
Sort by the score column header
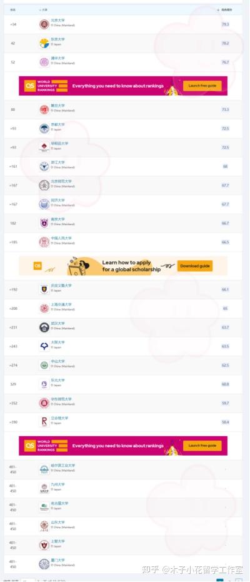[x=225, y=10]
